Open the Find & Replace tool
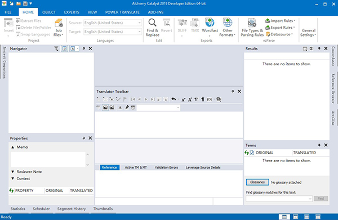Screen dimensions: 338x220 153,28
